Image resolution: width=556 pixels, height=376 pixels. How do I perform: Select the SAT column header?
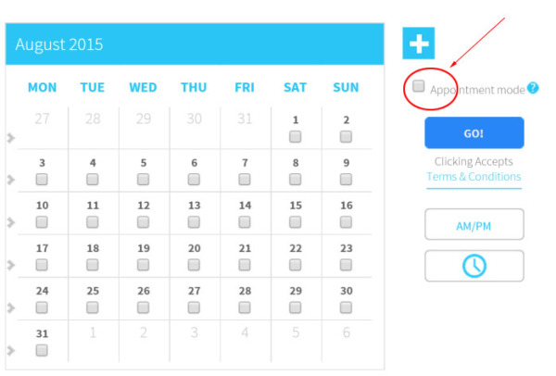[295, 88]
